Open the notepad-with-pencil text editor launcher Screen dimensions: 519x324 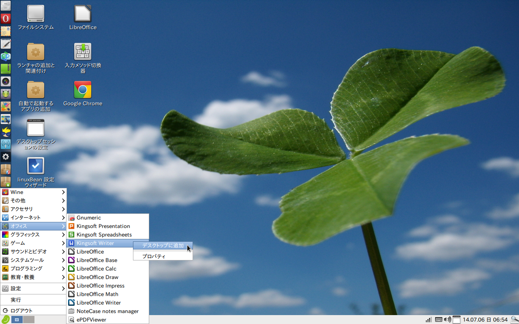[6, 44]
